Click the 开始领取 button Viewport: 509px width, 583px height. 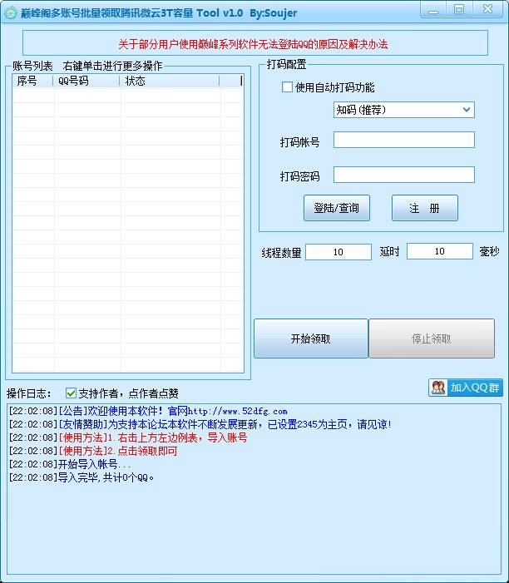tap(311, 338)
